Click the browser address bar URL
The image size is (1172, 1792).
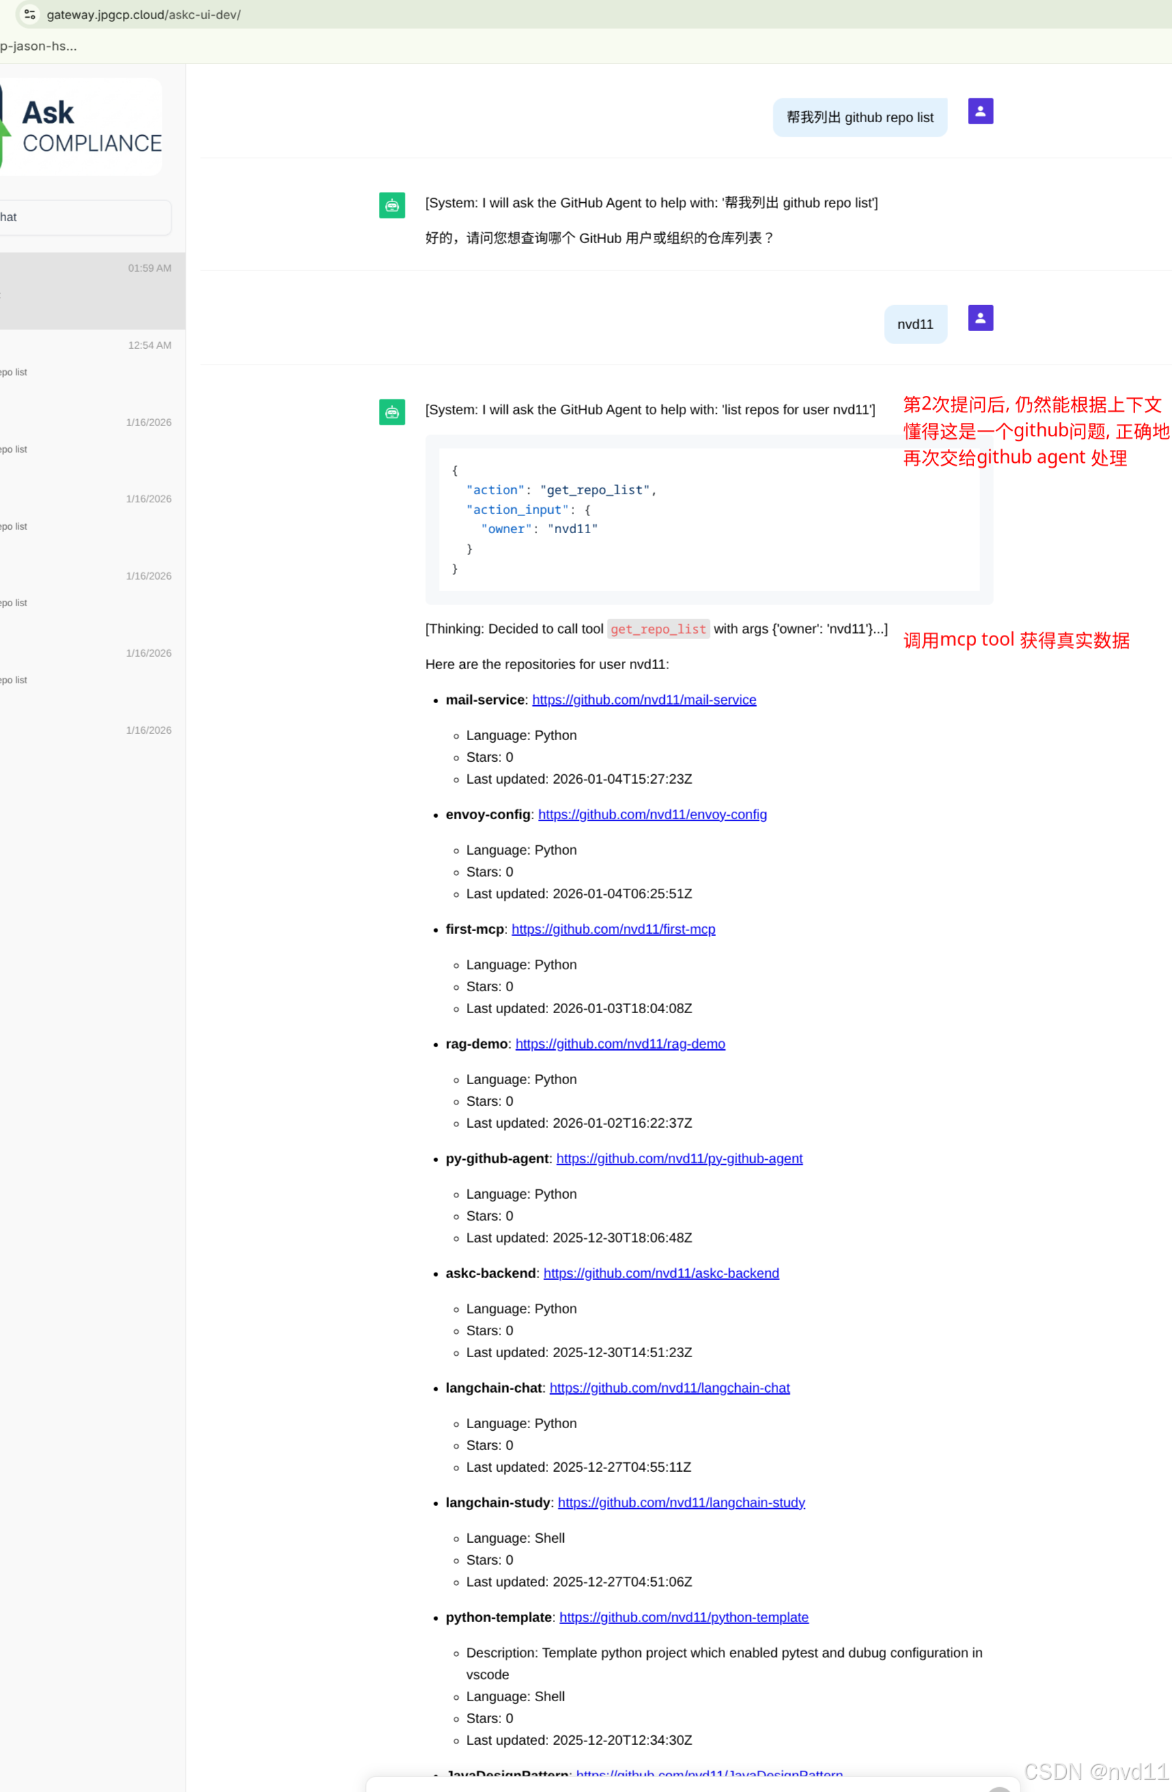[144, 14]
